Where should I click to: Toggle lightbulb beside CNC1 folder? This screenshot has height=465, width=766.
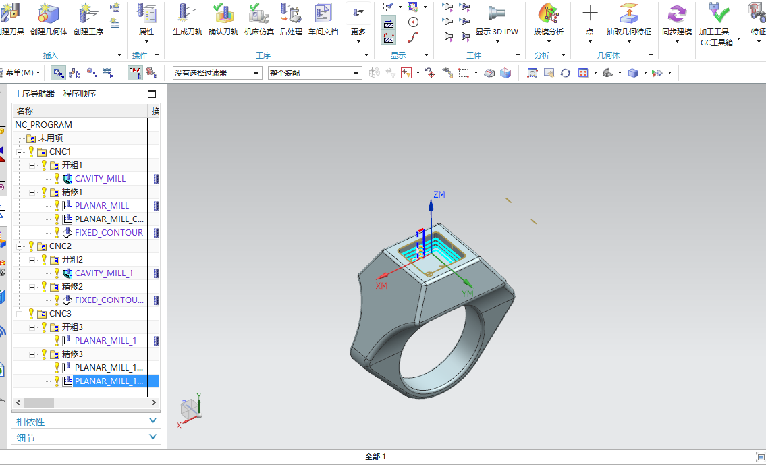[31, 151]
